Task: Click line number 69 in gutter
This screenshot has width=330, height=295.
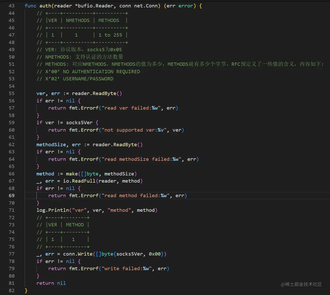Action: (12, 195)
